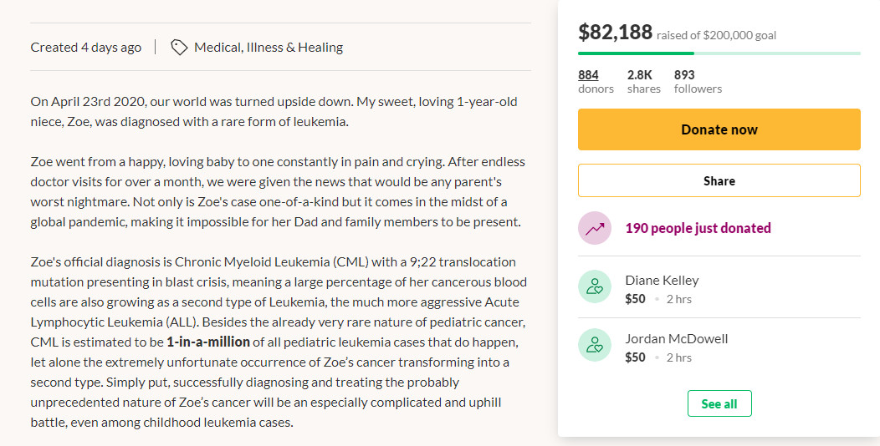Screen dimensions: 880x446
Task: Click the fundraising progress bar
Action: tap(719, 53)
